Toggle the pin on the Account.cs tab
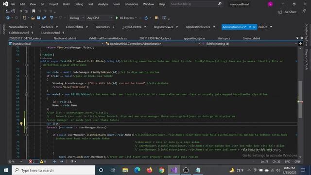The width and height of the screenshot is (311, 175). (113, 27)
